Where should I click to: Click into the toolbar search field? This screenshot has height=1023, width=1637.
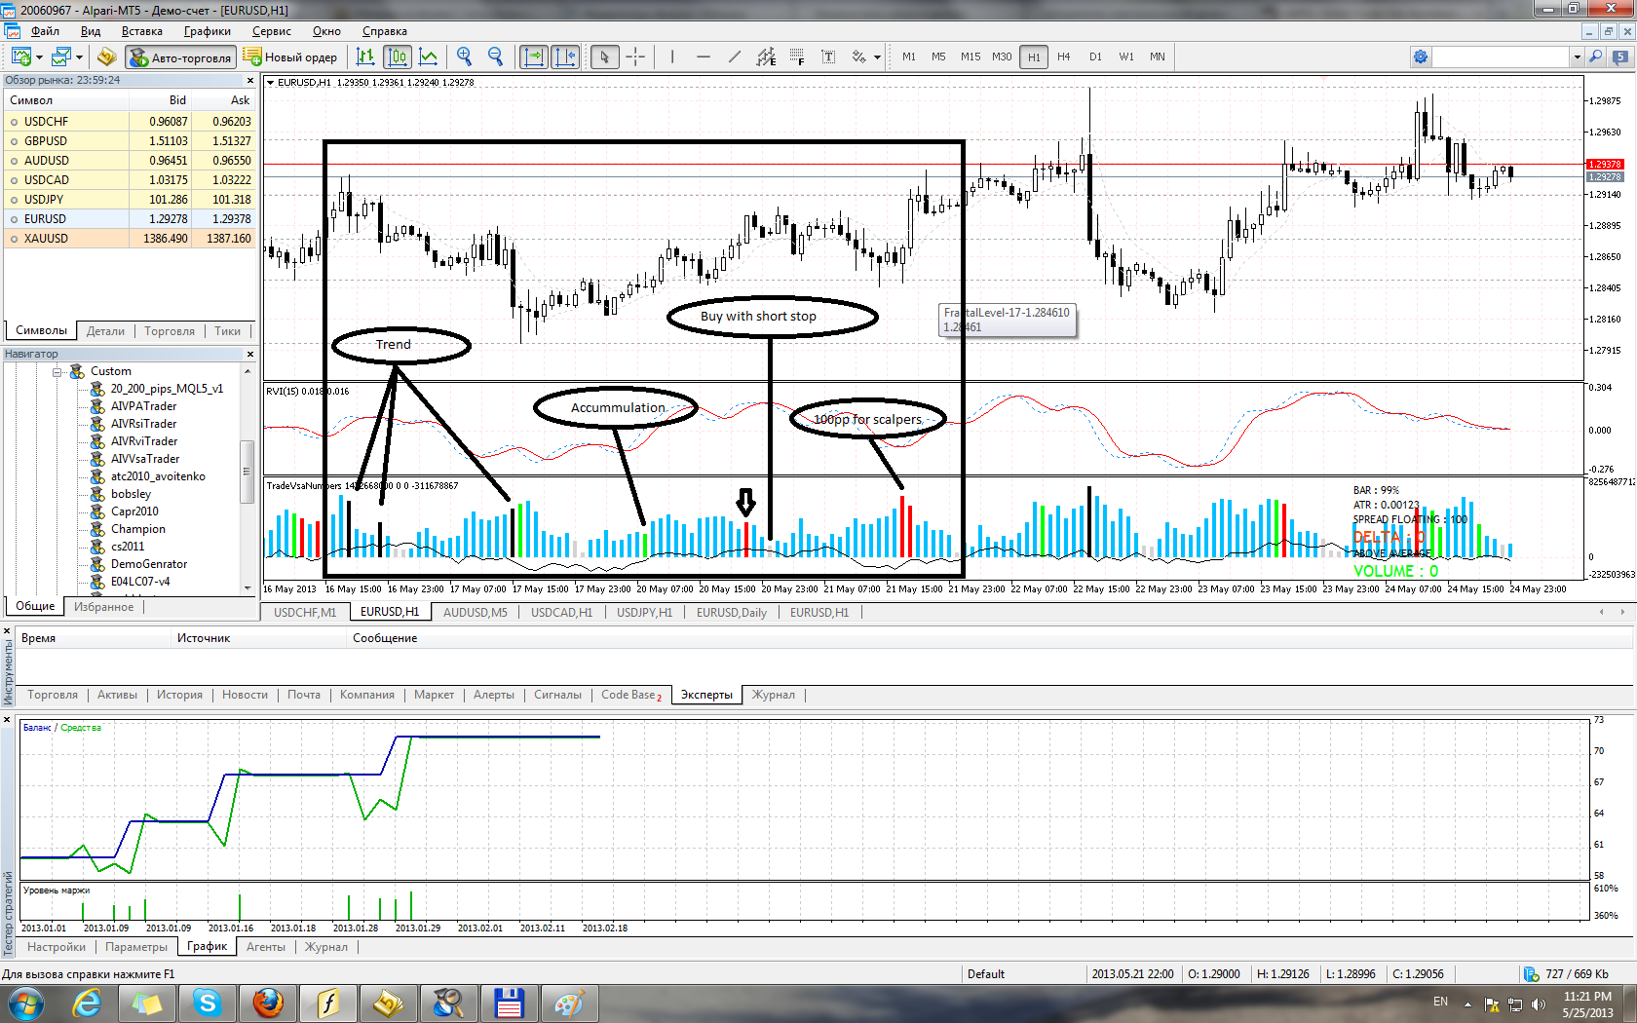click(1501, 57)
